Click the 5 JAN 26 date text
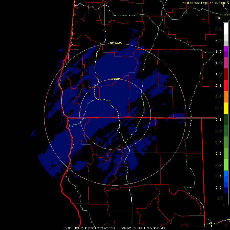The width and height of the screenshot is (230, 230). click(x=142, y=228)
